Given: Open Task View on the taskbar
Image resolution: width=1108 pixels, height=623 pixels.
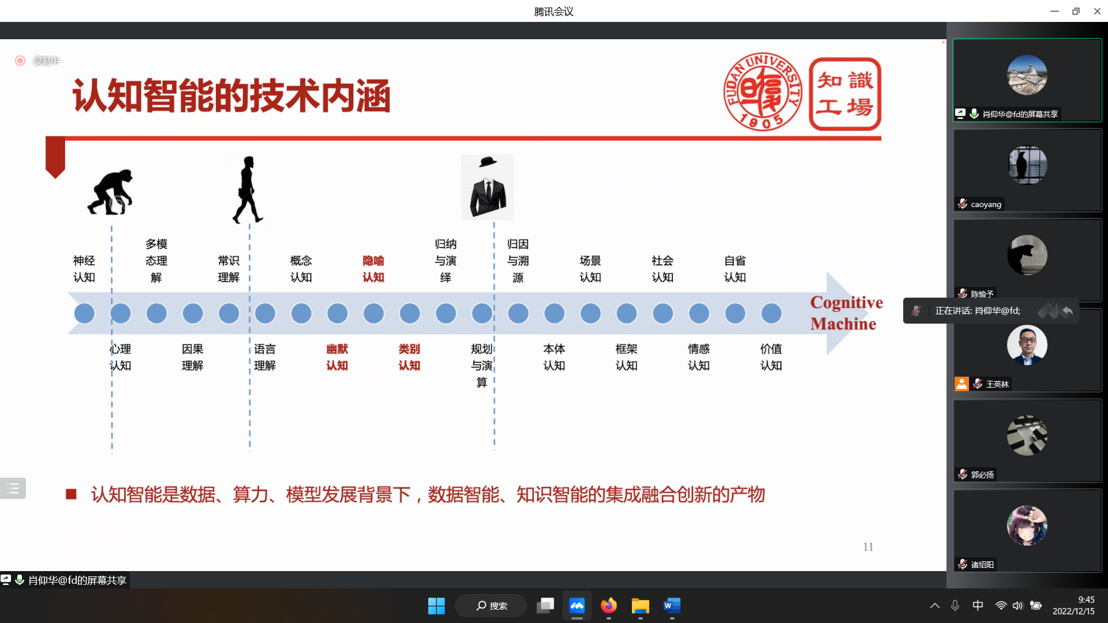Looking at the screenshot, I should tap(545, 606).
